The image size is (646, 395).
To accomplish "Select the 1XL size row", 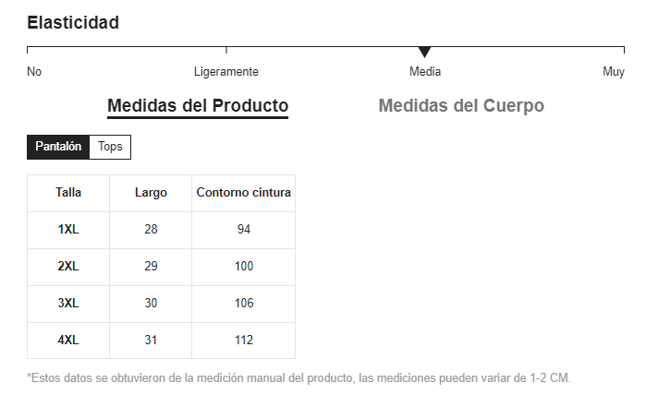I will click(68, 230).
